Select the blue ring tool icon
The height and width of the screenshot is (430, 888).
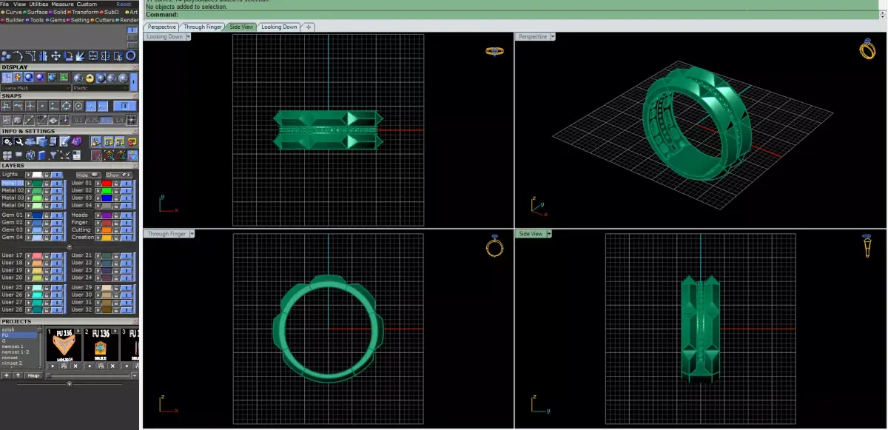click(130, 56)
